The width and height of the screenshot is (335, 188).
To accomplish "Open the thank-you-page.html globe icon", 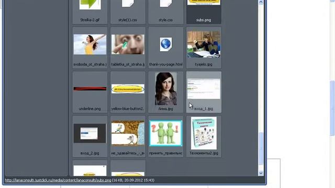I will (166, 44).
